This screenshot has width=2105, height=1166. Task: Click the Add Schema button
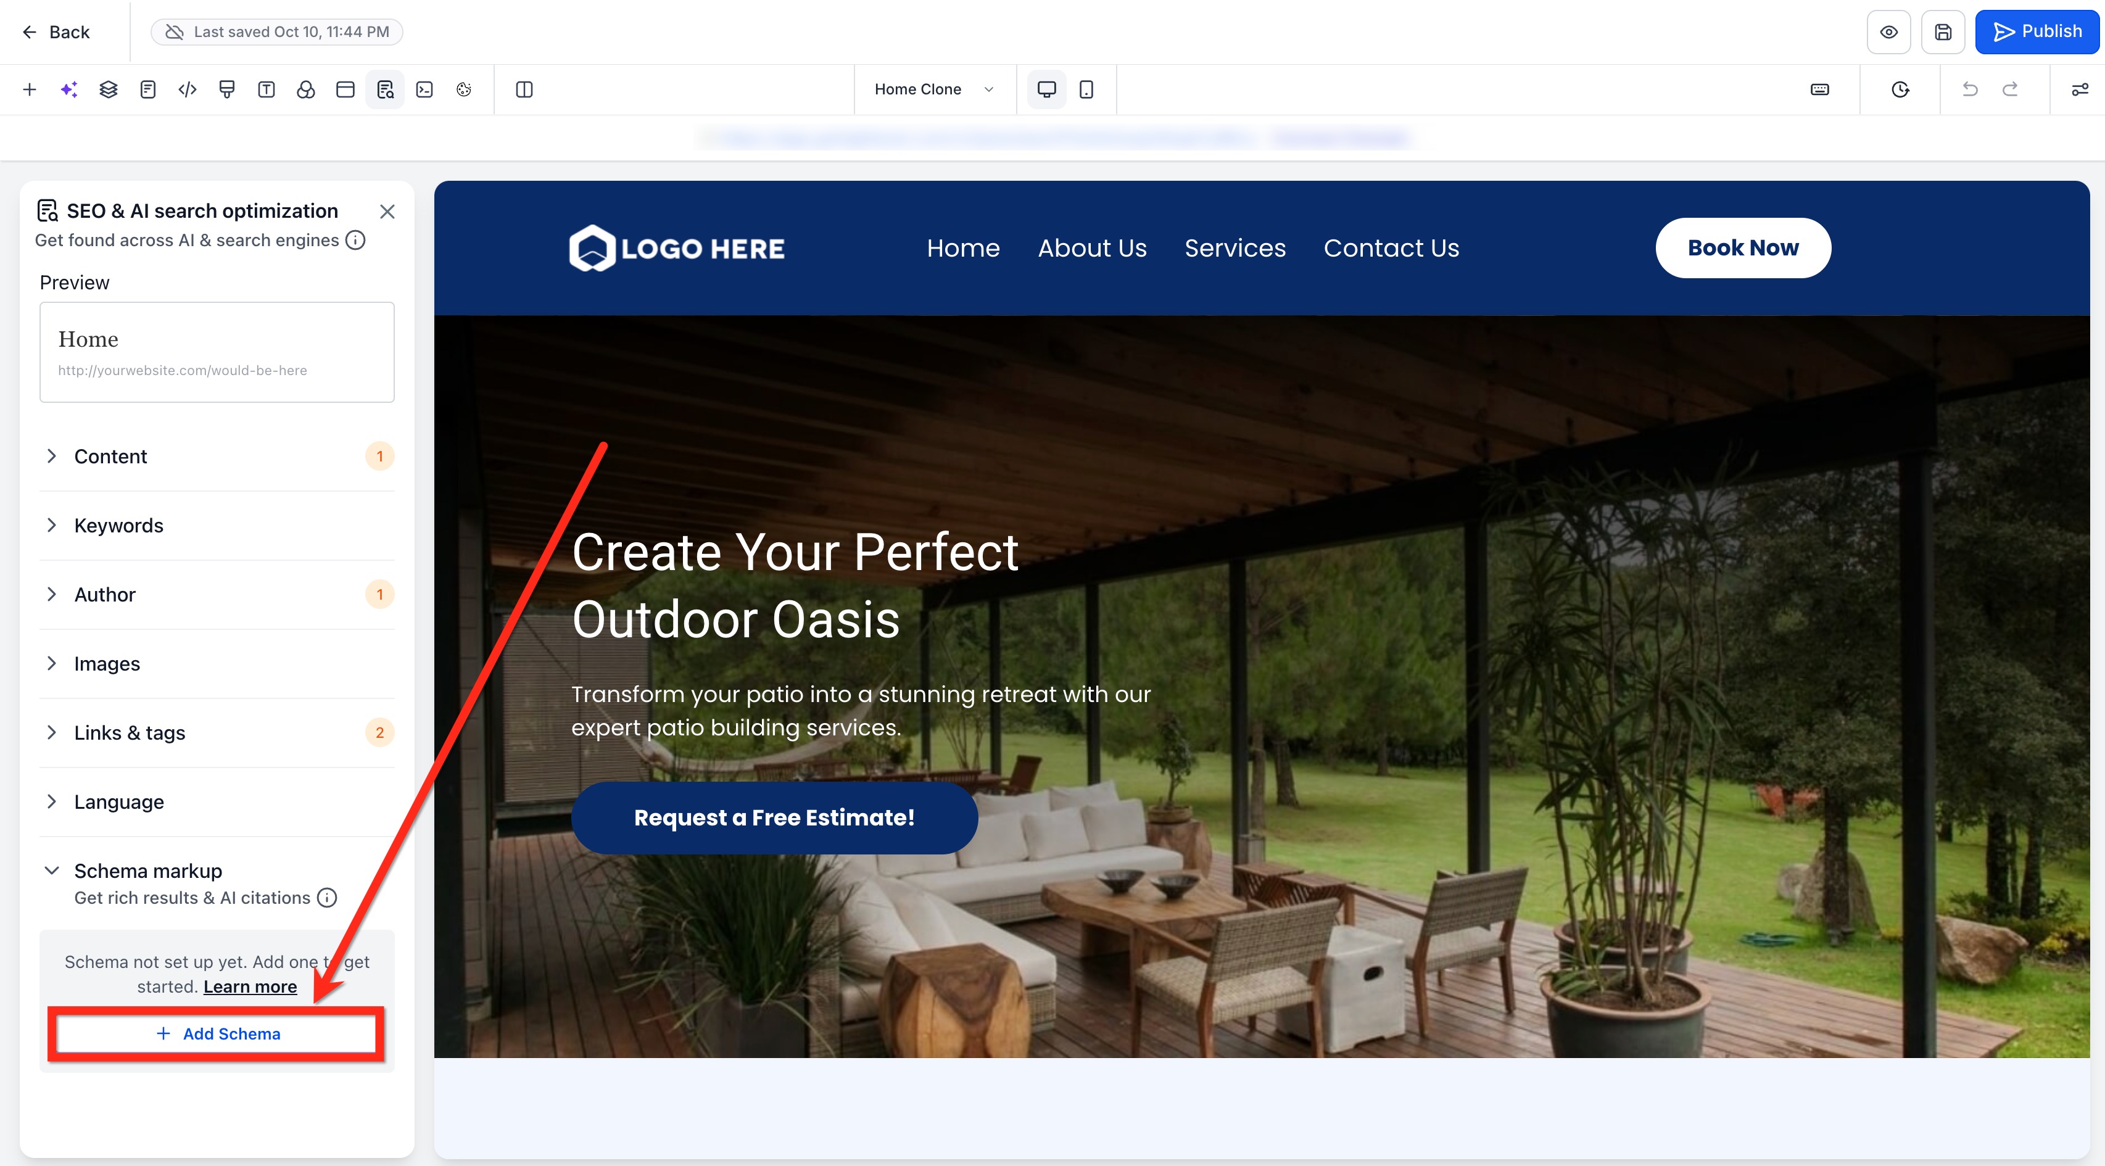point(217,1033)
